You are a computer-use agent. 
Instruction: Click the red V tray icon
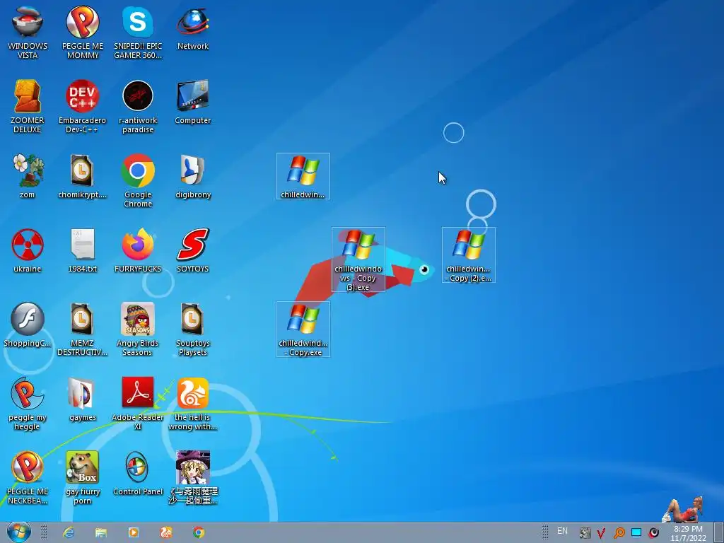click(x=601, y=533)
